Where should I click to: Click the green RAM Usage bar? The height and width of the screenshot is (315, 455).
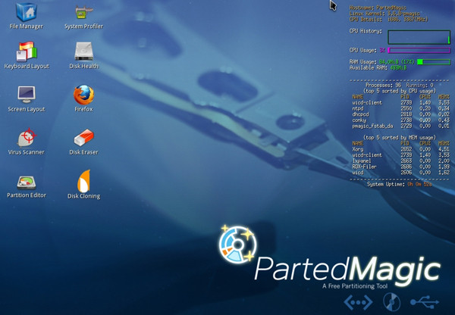(x=433, y=62)
